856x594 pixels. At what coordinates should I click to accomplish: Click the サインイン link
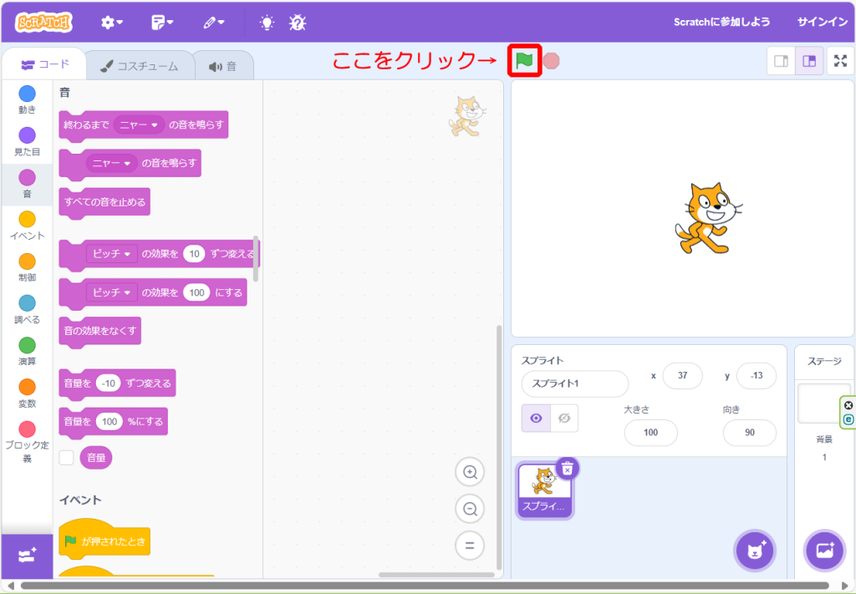point(823,23)
